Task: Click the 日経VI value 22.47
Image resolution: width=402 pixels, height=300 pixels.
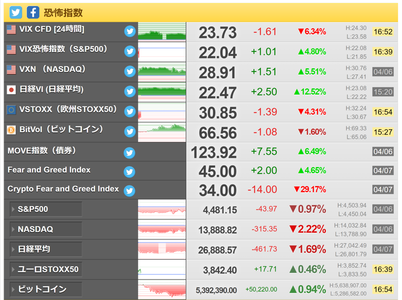Action: pos(218,93)
